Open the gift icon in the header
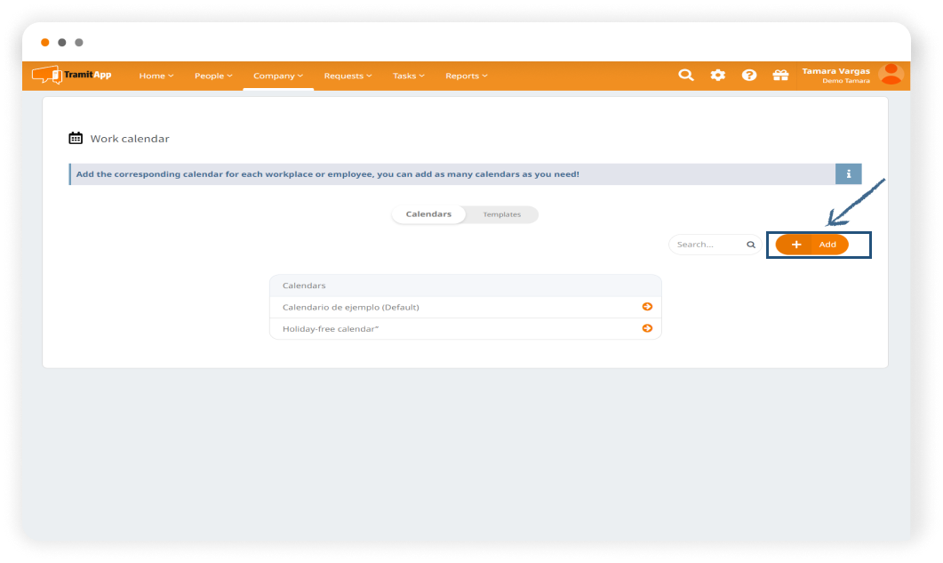The width and height of the screenshot is (943, 563). [780, 76]
